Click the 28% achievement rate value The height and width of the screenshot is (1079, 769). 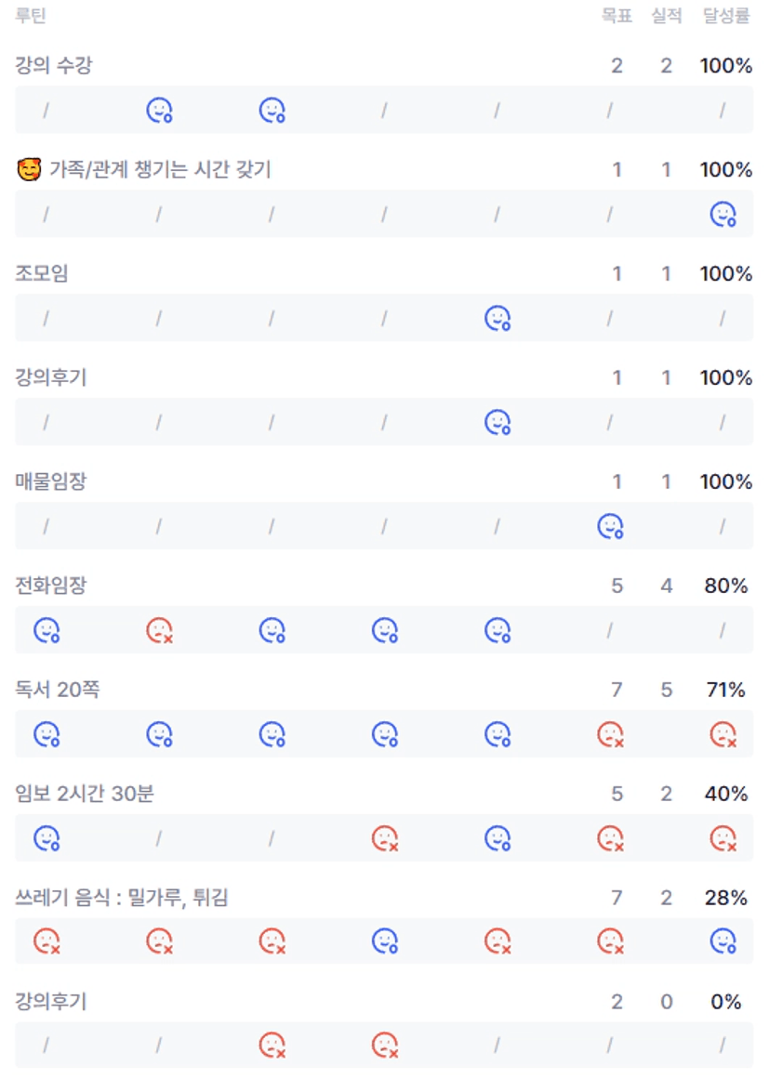(725, 898)
